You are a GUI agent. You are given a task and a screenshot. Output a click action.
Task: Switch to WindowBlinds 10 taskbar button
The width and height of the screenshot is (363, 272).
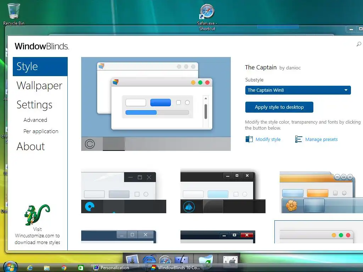[x=176, y=268]
